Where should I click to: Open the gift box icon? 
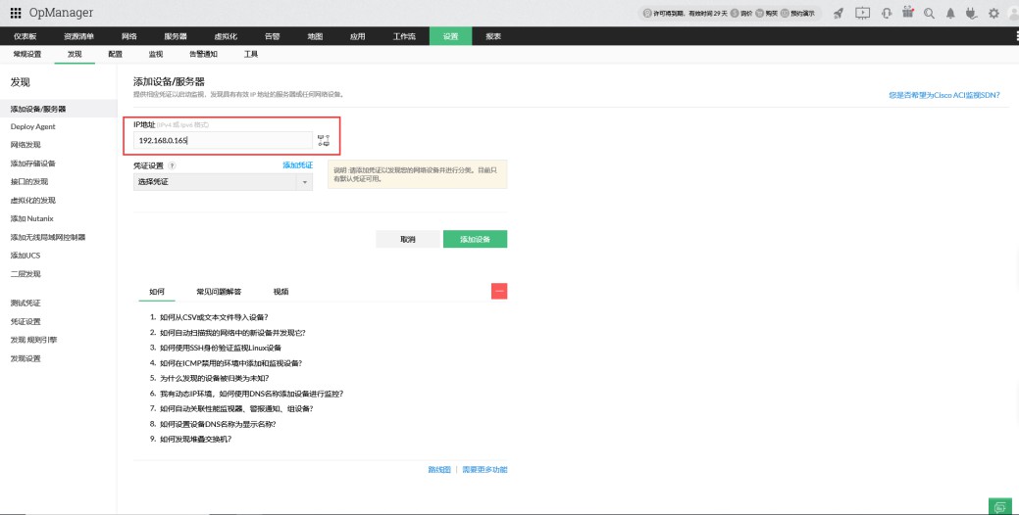[x=907, y=13]
